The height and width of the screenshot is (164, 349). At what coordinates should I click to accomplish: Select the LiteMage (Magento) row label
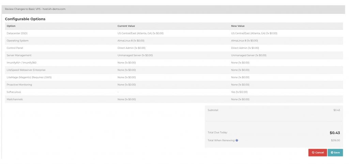(29, 77)
